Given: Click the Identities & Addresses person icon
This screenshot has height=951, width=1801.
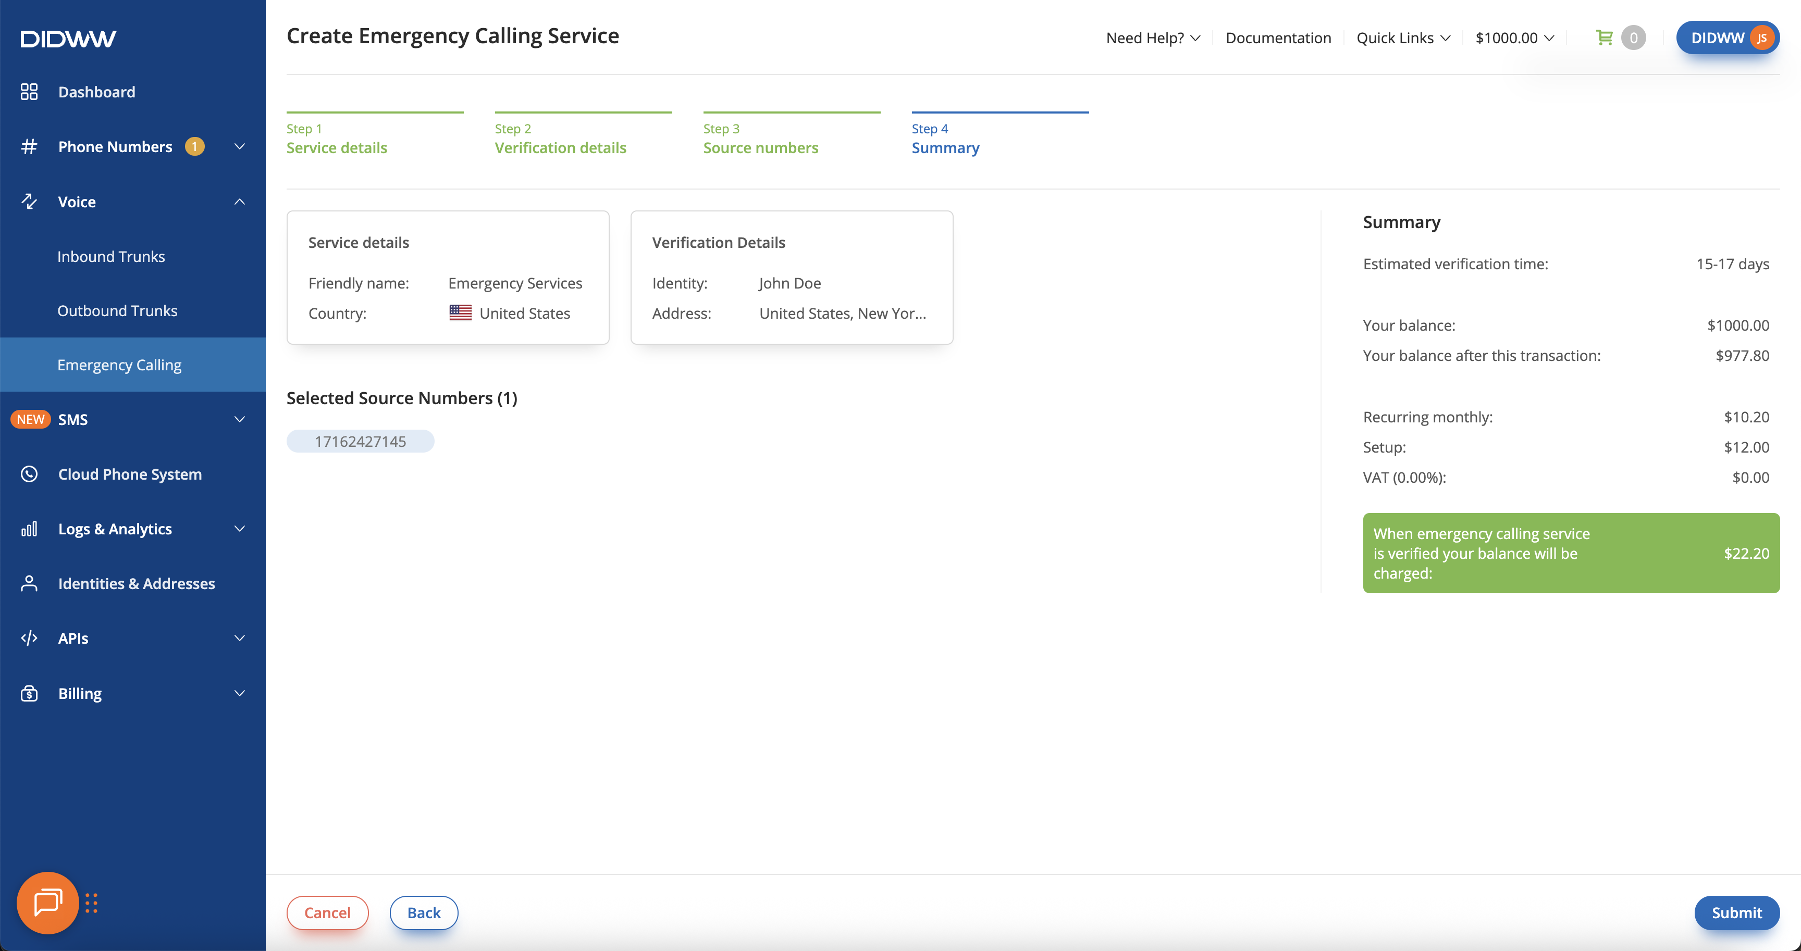Looking at the screenshot, I should coord(29,583).
